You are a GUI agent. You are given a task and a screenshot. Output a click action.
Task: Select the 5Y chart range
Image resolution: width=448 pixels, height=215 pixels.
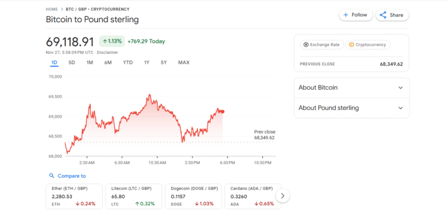pos(163,62)
